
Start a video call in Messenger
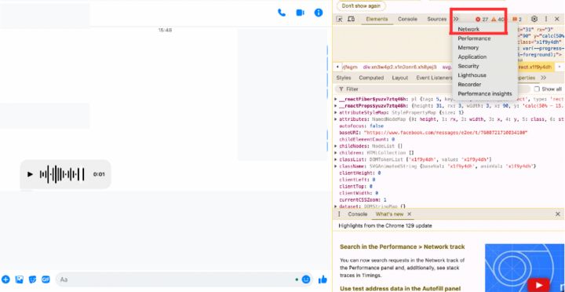[300, 13]
